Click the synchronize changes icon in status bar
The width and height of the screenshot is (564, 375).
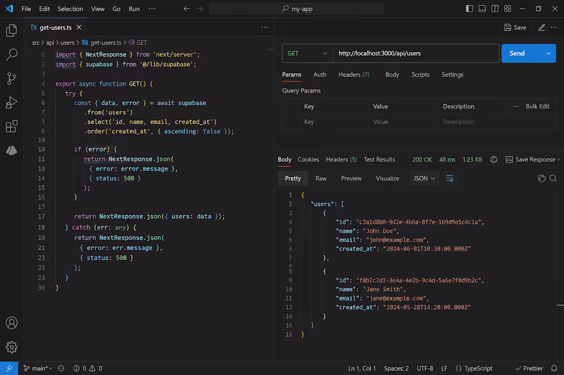click(x=61, y=368)
